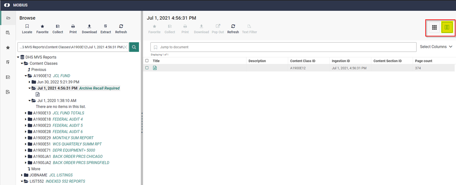The image size is (456, 185).
Task: Open the document icon in Title column
Action: point(155,68)
